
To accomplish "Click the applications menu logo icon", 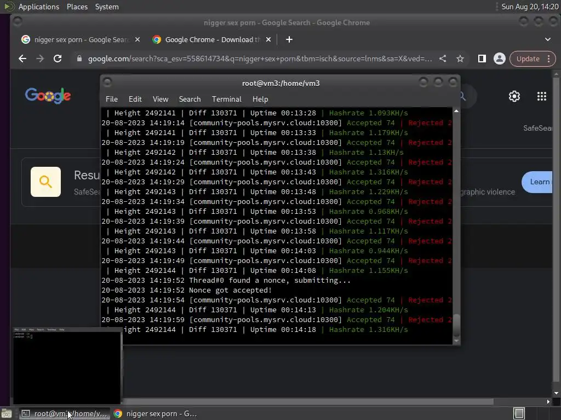I will point(9,7).
